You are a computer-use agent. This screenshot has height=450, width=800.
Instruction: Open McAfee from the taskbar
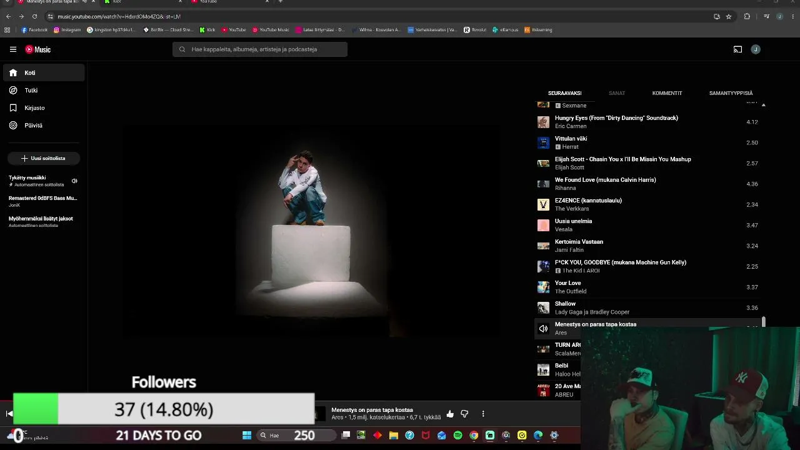click(x=426, y=435)
